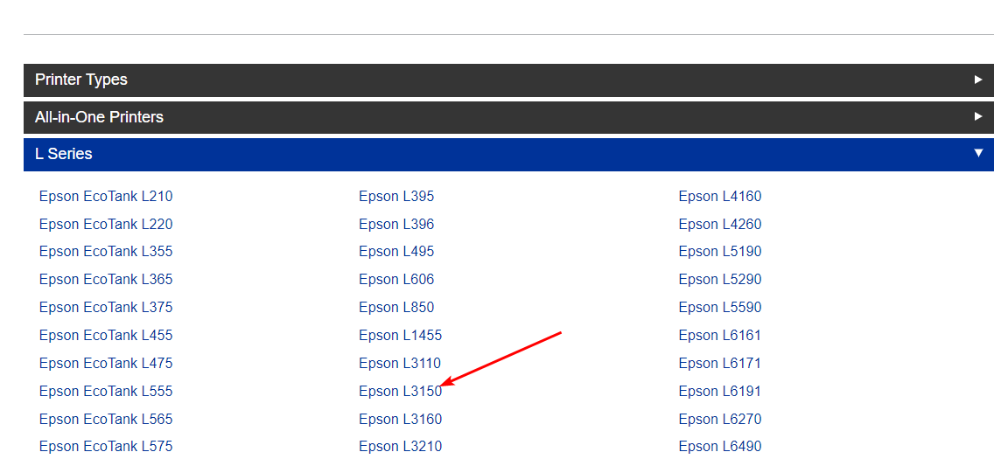The width and height of the screenshot is (994, 466).
Task: Open Epson EcoTank L475 link
Action: [x=106, y=363]
